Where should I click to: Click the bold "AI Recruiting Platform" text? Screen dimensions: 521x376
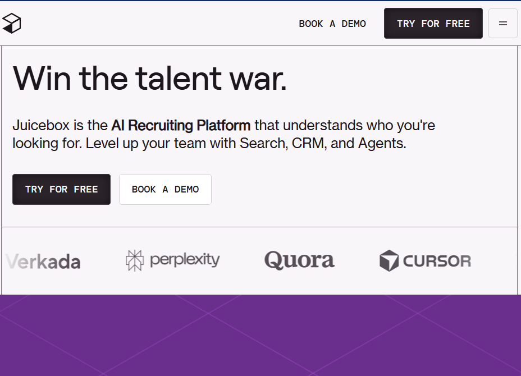[x=181, y=125]
